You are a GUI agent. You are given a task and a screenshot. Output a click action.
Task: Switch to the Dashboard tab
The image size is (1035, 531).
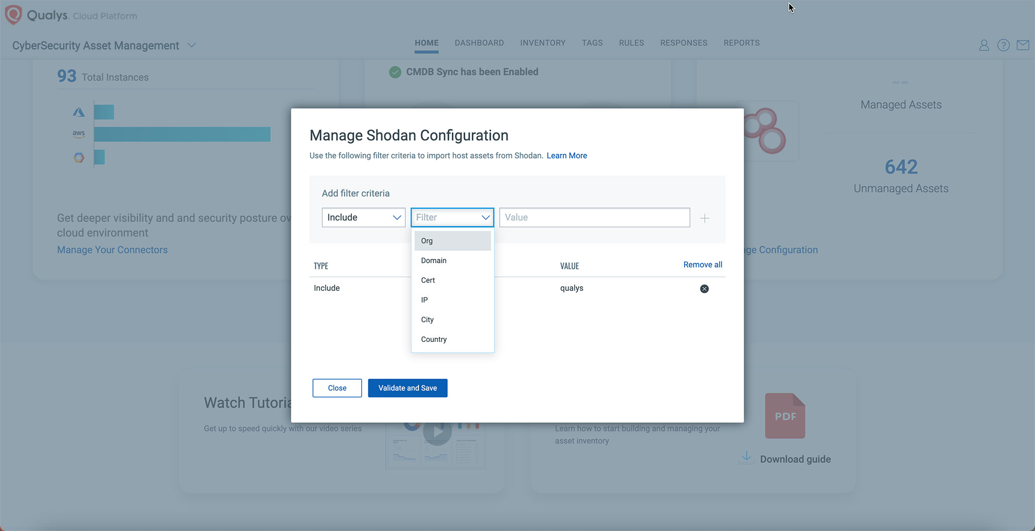click(479, 43)
